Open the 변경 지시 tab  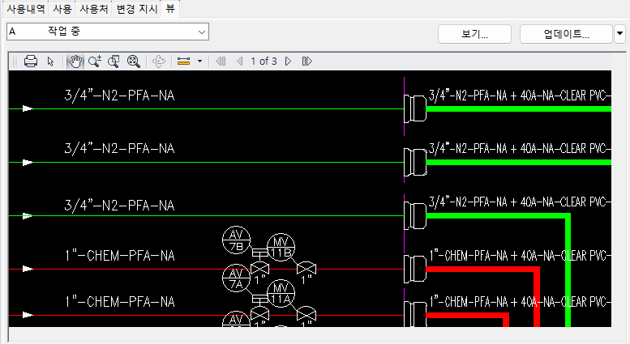[136, 9]
